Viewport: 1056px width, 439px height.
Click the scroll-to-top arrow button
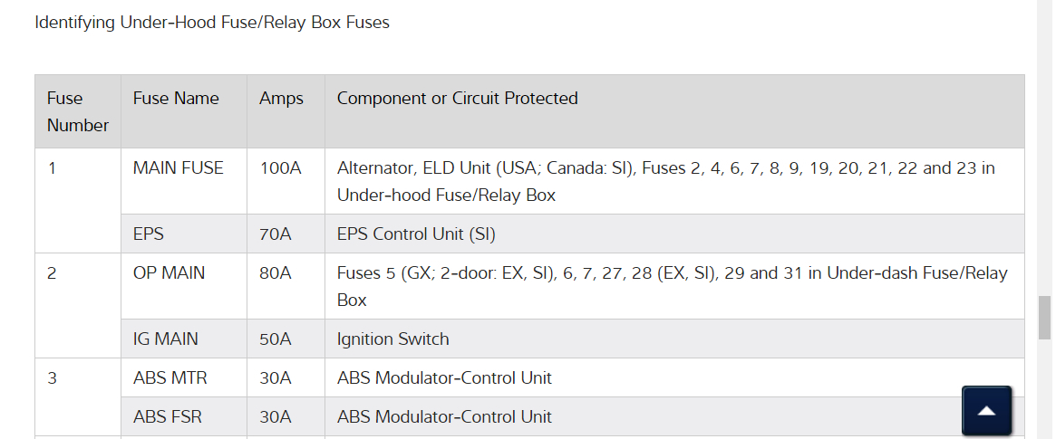point(986,411)
